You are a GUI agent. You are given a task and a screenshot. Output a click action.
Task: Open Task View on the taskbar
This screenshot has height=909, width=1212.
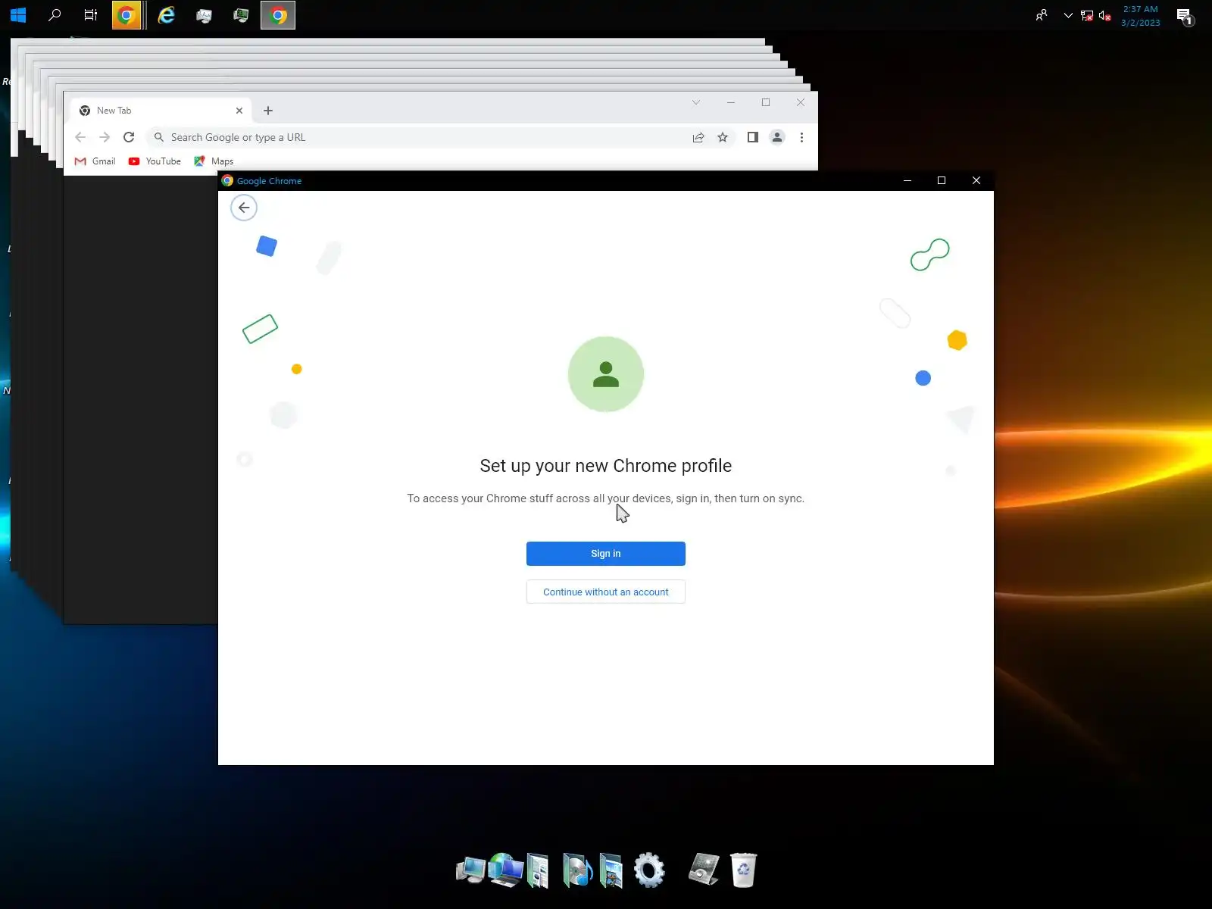coord(91,14)
